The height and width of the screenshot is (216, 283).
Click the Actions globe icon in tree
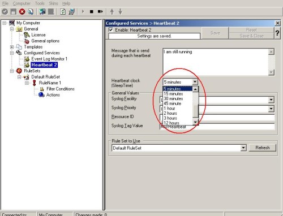(x=41, y=95)
